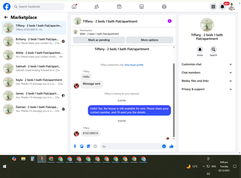The width and height of the screenshot is (241, 178).
Task: Open James conversation in the chat list
Action: pyautogui.click(x=34, y=96)
